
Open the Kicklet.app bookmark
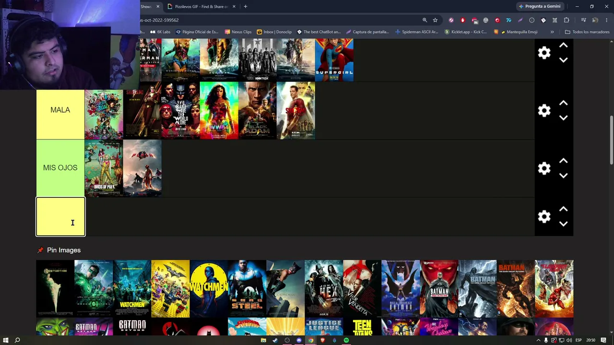[x=465, y=32]
